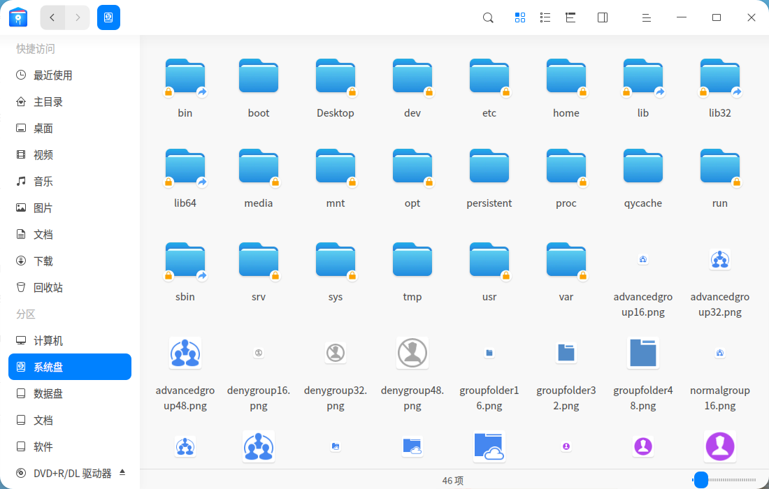Click the 46 项 status bar count
The image size is (769, 489).
coord(453,480)
